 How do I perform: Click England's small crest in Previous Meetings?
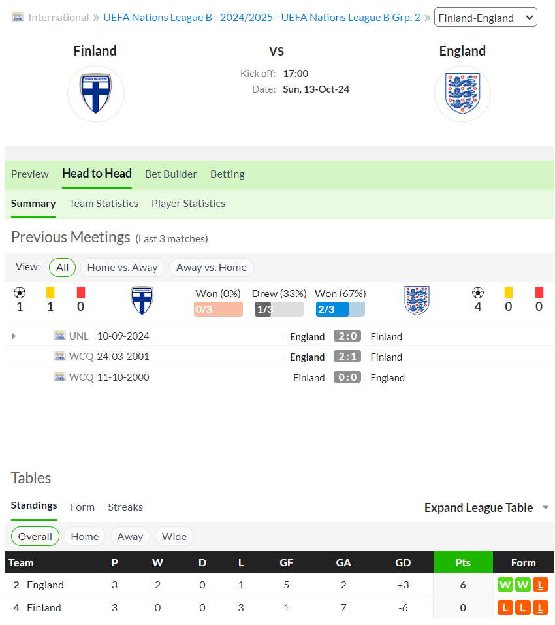click(417, 300)
